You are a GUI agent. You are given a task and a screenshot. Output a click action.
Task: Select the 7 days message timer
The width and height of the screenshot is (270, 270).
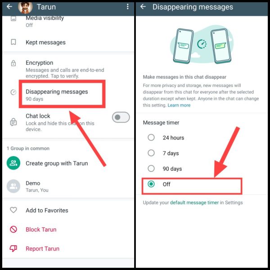tap(151, 153)
